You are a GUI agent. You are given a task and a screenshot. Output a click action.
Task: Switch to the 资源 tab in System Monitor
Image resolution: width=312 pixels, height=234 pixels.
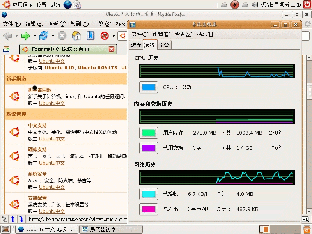[x=150, y=44]
